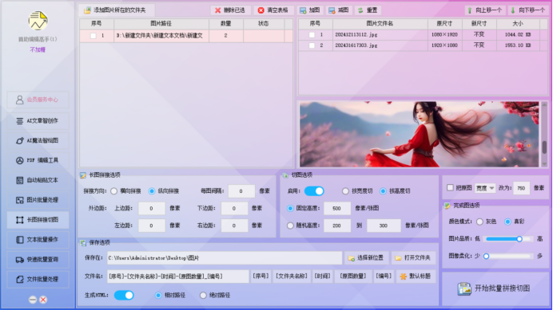This screenshot has width=553, height=310.
Task: Click the 保存在 path input field
Action: coord(225,258)
